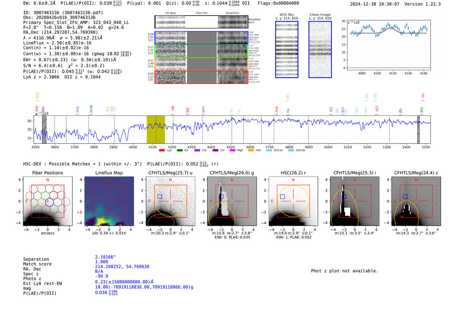The height and width of the screenshot is (316, 464).
Task: Click the yellow highlighted band near 4100Å
Action: [156, 130]
